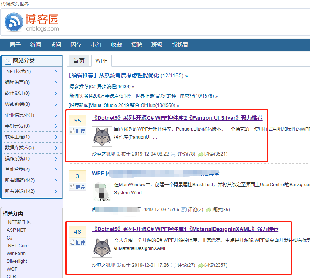
Task: Open the .NET Core related category
Action: 18,246
